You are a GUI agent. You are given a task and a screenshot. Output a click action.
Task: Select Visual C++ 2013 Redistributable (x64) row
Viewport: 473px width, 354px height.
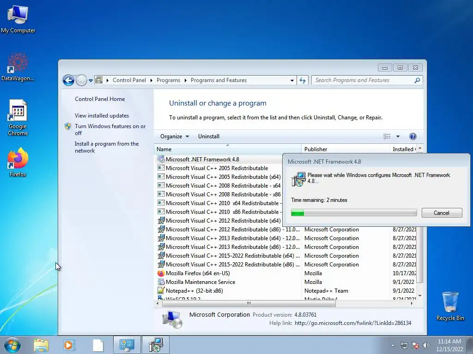(x=285, y=238)
